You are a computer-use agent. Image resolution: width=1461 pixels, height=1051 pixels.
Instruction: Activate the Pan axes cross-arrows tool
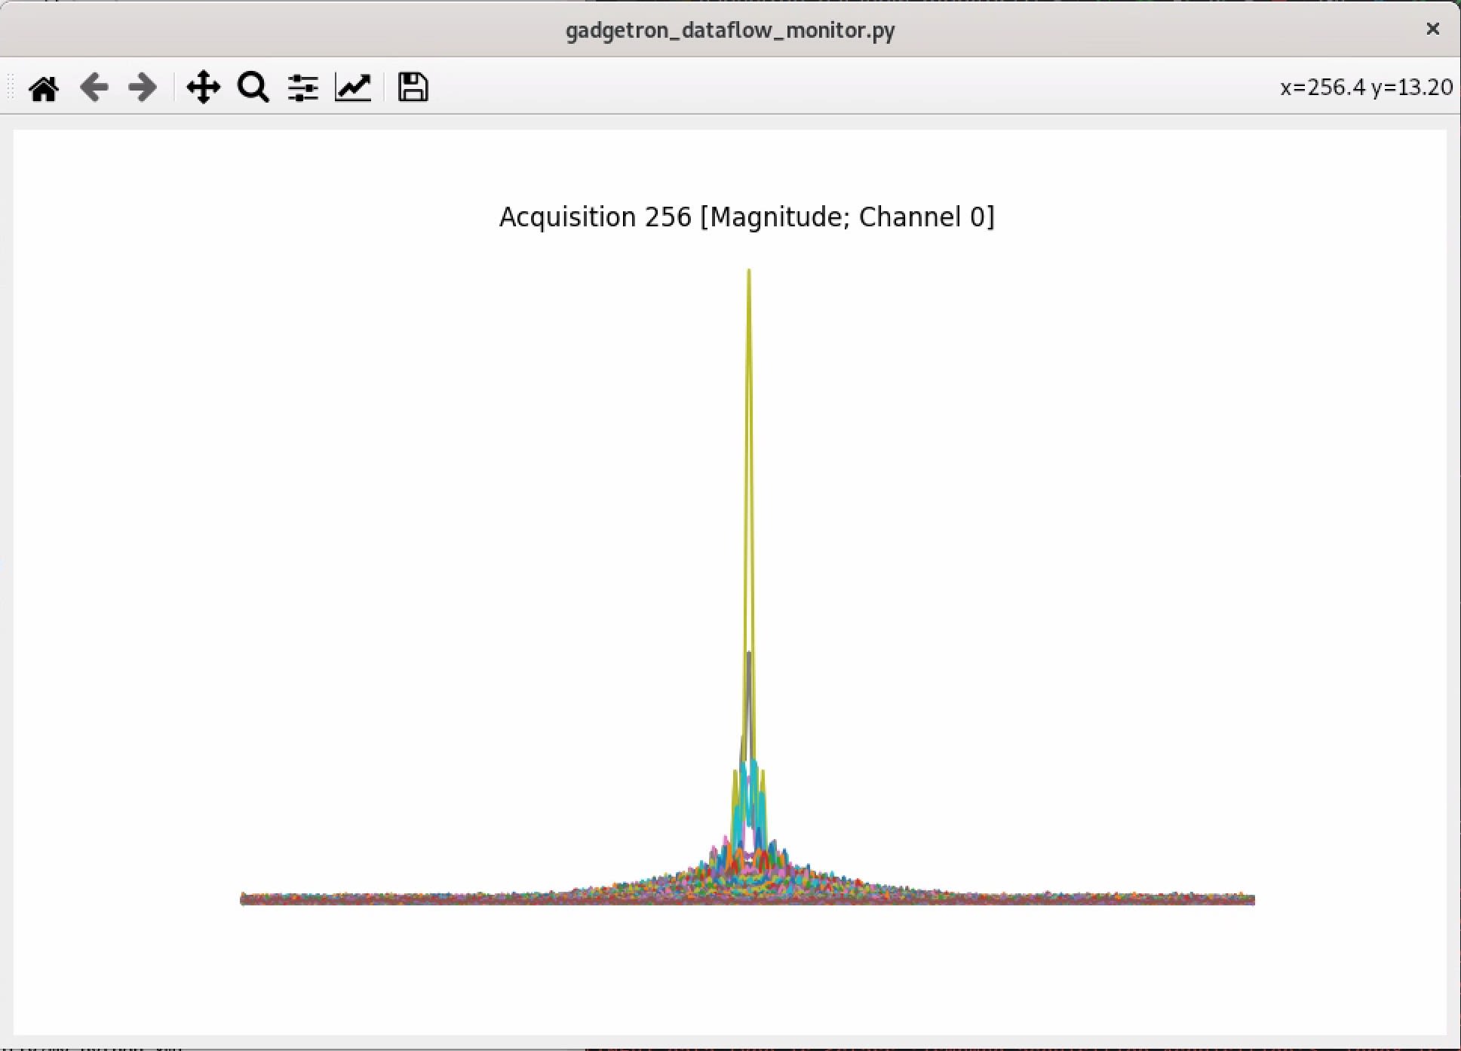[203, 88]
